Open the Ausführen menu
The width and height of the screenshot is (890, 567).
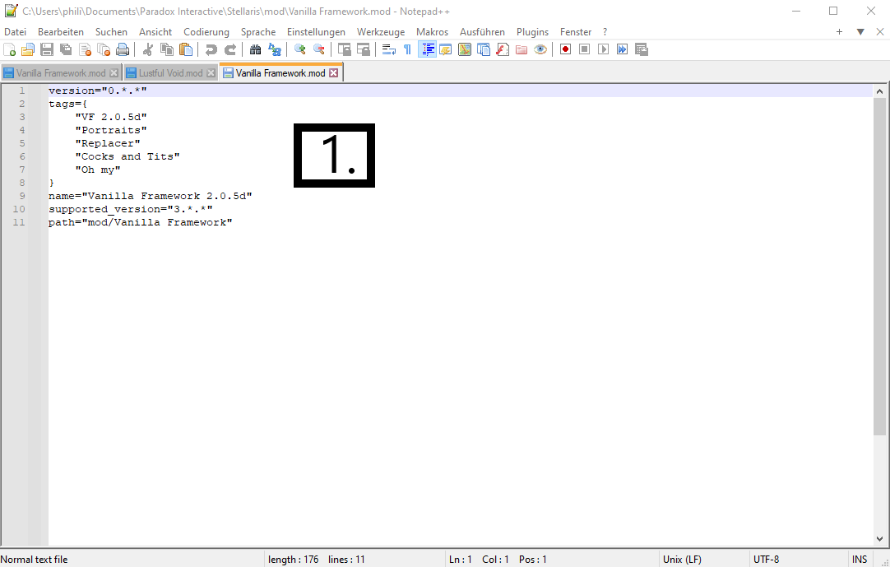tap(483, 32)
